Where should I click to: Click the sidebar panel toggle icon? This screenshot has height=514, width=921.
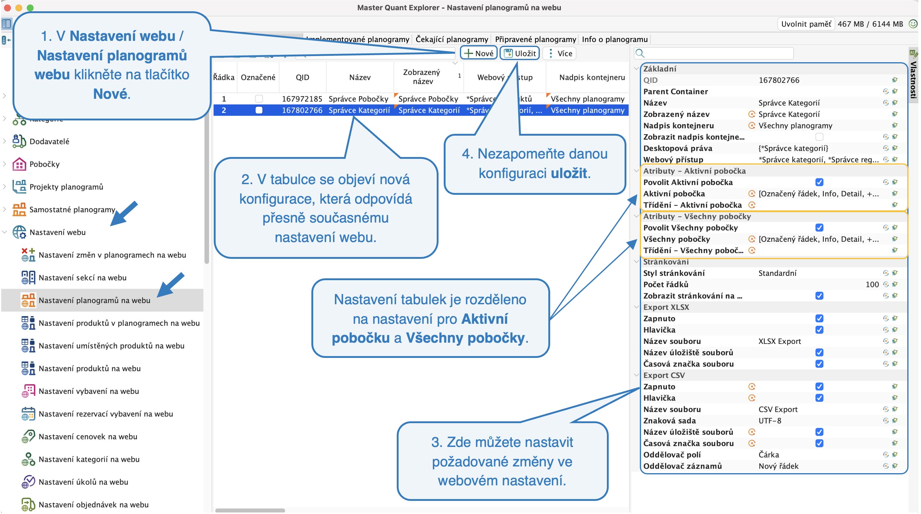tap(6, 24)
